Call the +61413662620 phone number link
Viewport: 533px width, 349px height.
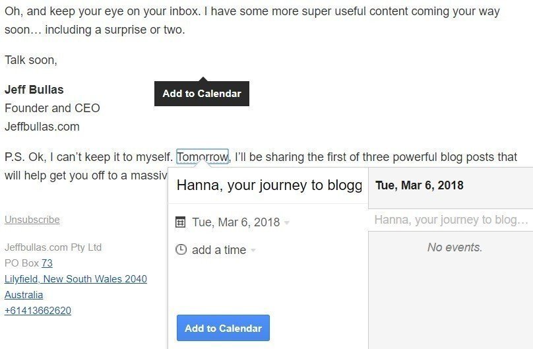click(38, 311)
